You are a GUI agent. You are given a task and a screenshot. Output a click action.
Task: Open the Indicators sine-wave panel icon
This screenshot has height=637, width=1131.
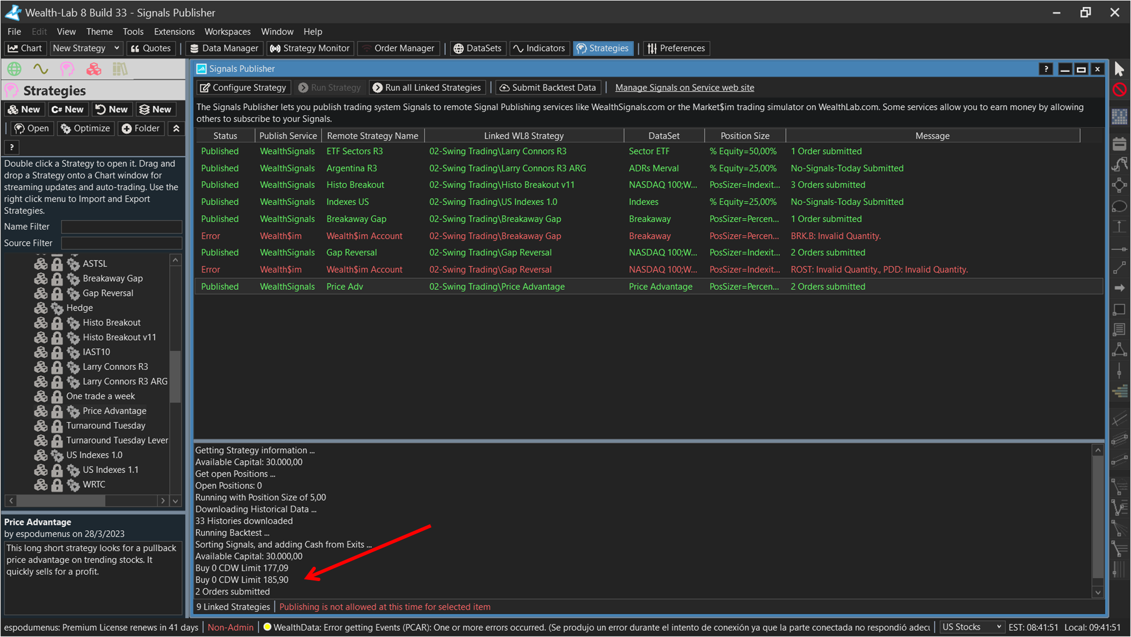point(41,69)
